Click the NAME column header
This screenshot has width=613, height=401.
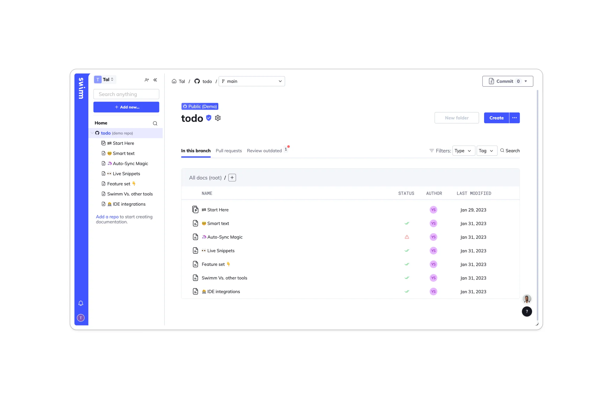tap(207, 193)
